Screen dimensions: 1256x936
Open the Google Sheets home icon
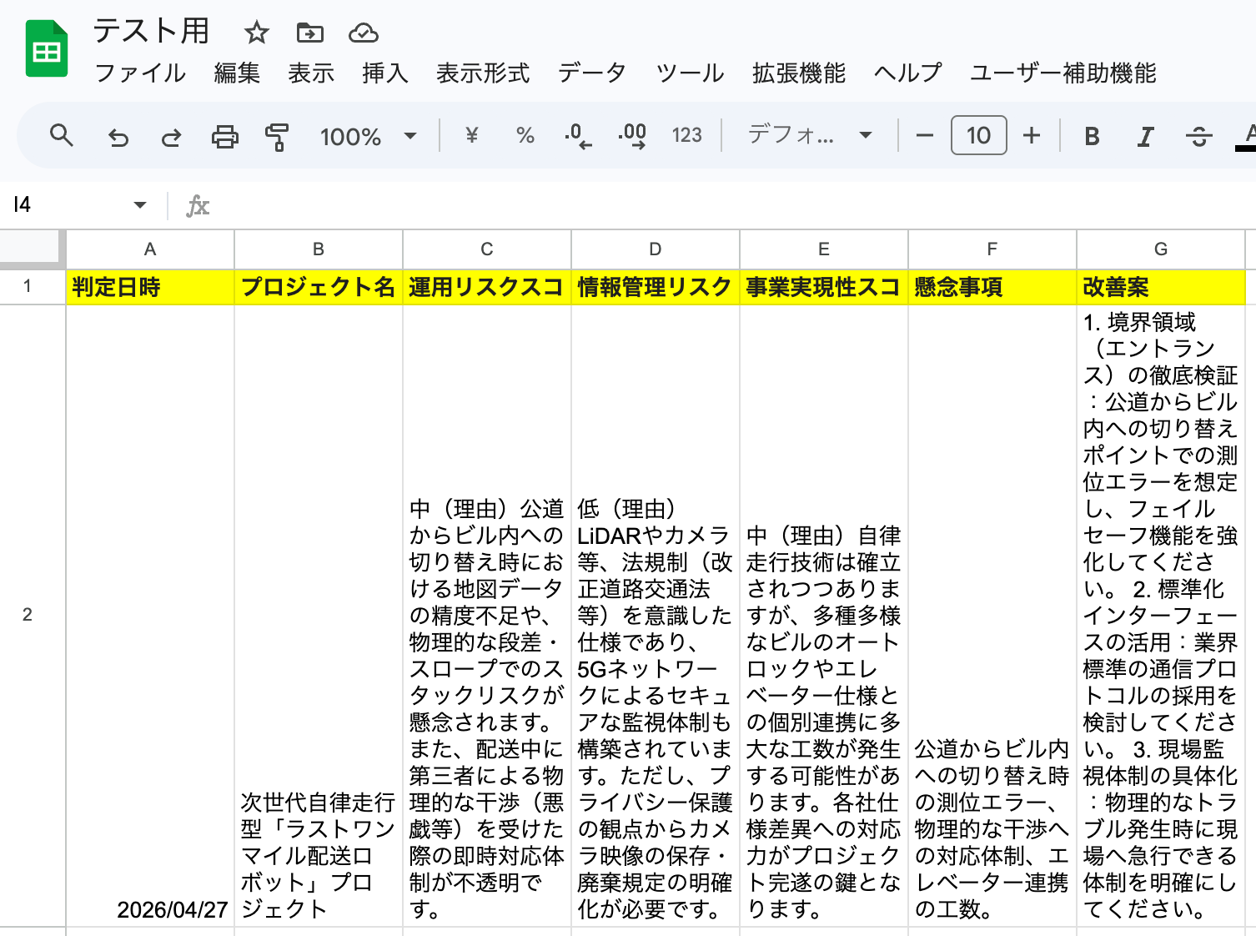point(47,49)
